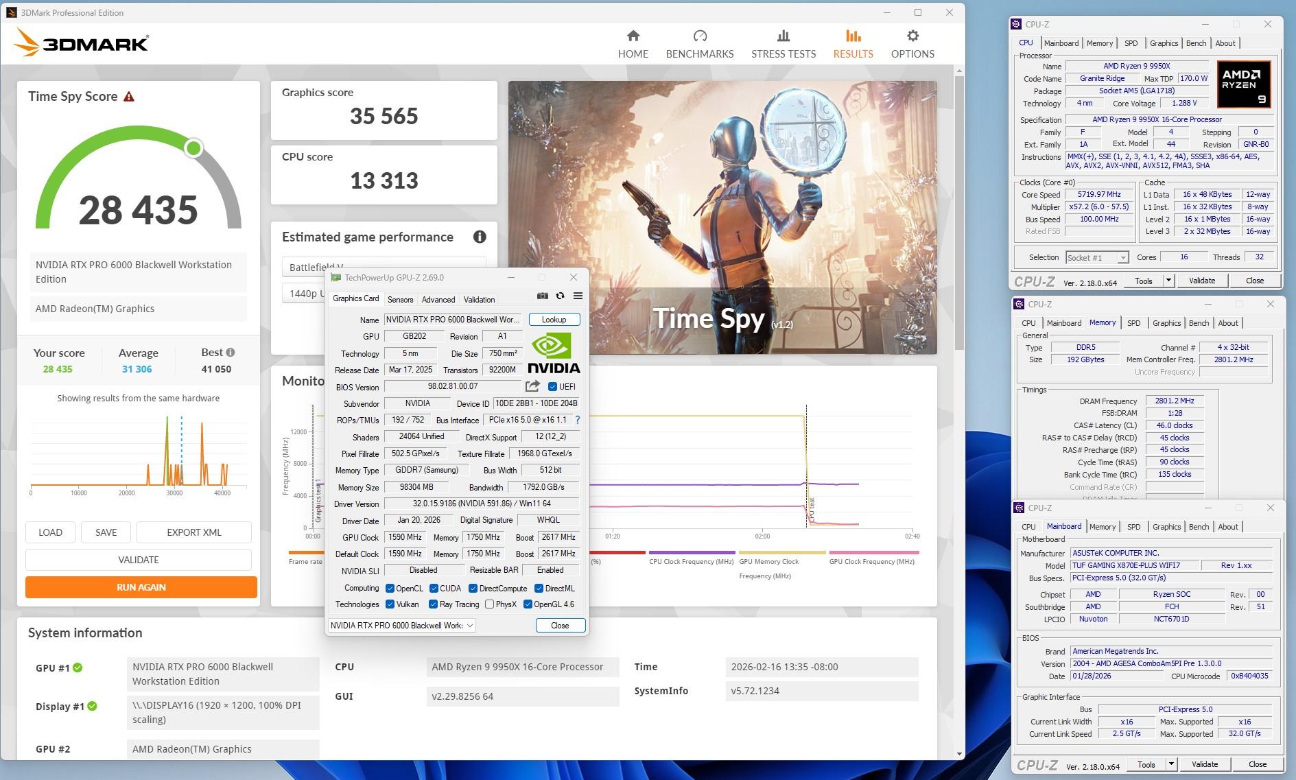Click the orange RUN AGAIN button
The image size is (1296, 780).
(141, 587)
